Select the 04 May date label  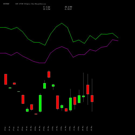point(31,128)
